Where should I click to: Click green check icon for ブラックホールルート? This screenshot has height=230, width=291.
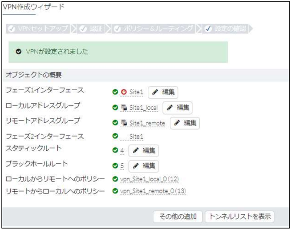point(115,166)
